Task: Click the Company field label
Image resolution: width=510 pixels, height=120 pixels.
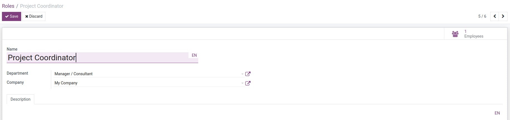Action: (15, 82)
